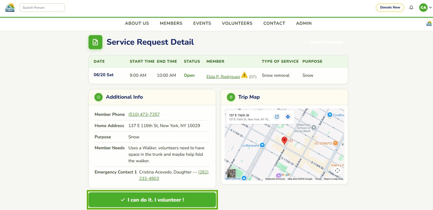Open the notifications bell icon
The height and width of the screenshot is (210, 433).
[x=411, y=8]
